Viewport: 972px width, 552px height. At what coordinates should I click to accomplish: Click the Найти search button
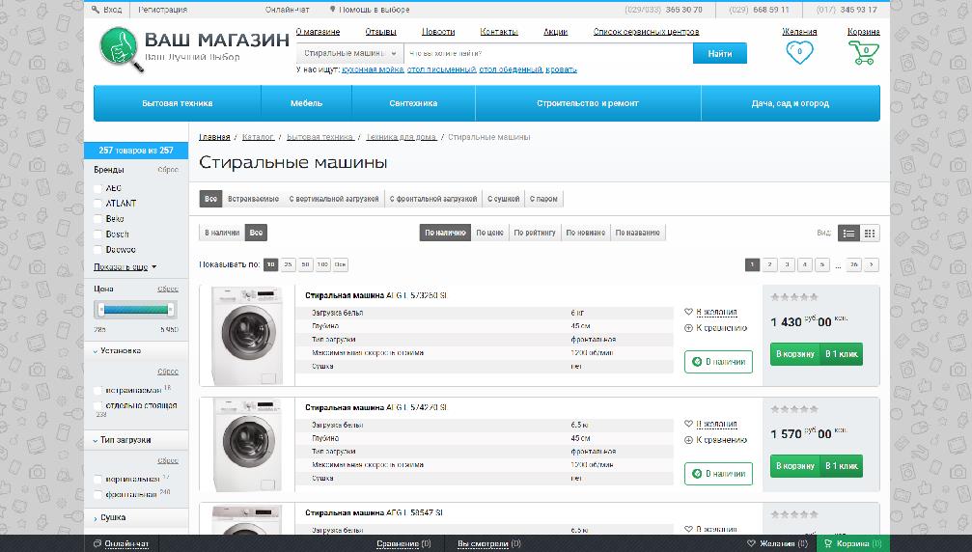(720, 53)
